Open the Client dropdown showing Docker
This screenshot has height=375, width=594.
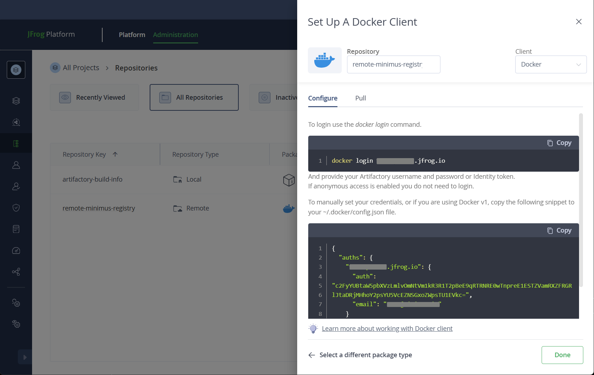[551, 64]
